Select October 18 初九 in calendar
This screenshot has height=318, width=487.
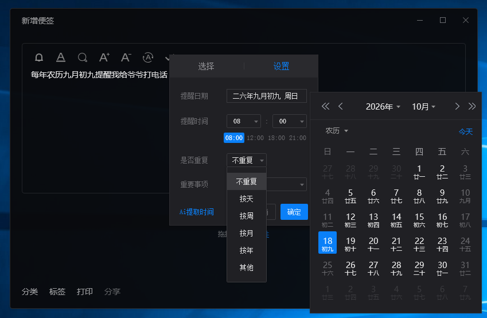point(328,242)
